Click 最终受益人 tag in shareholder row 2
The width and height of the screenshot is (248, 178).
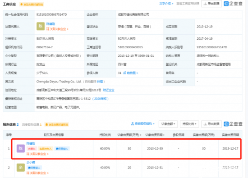[x=34, y=168]
